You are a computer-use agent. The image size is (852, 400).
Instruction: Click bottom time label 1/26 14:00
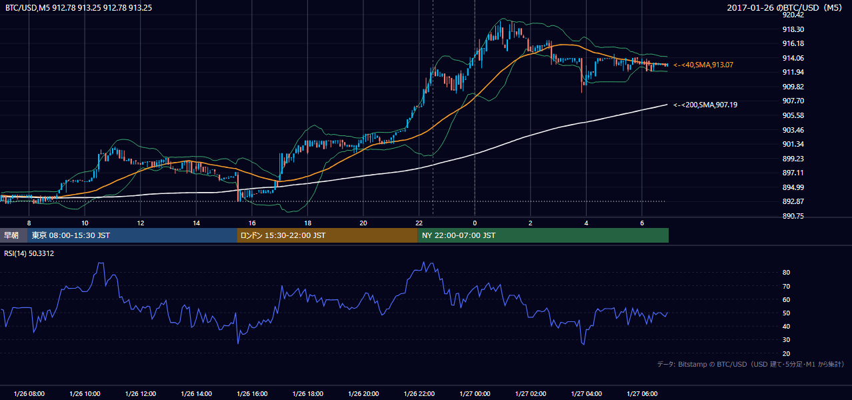click(196, 394)
